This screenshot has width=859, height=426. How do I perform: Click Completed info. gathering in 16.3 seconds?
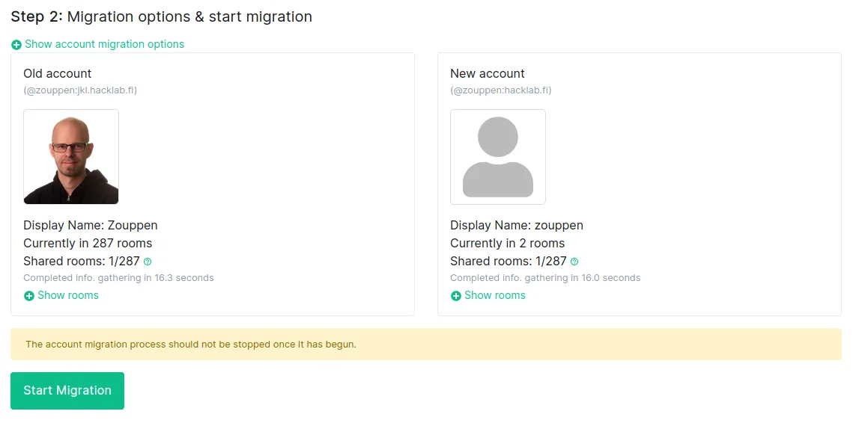click(118, 278)
